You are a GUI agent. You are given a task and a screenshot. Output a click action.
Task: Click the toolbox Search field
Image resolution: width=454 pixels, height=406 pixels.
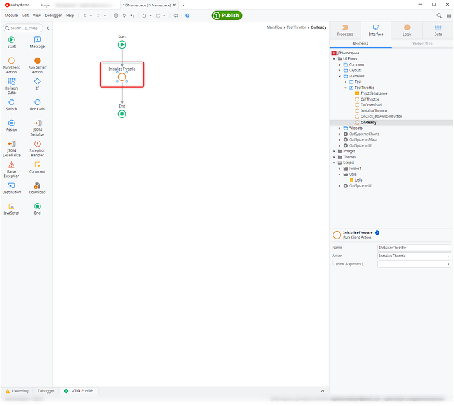click(x=23, y=28)
